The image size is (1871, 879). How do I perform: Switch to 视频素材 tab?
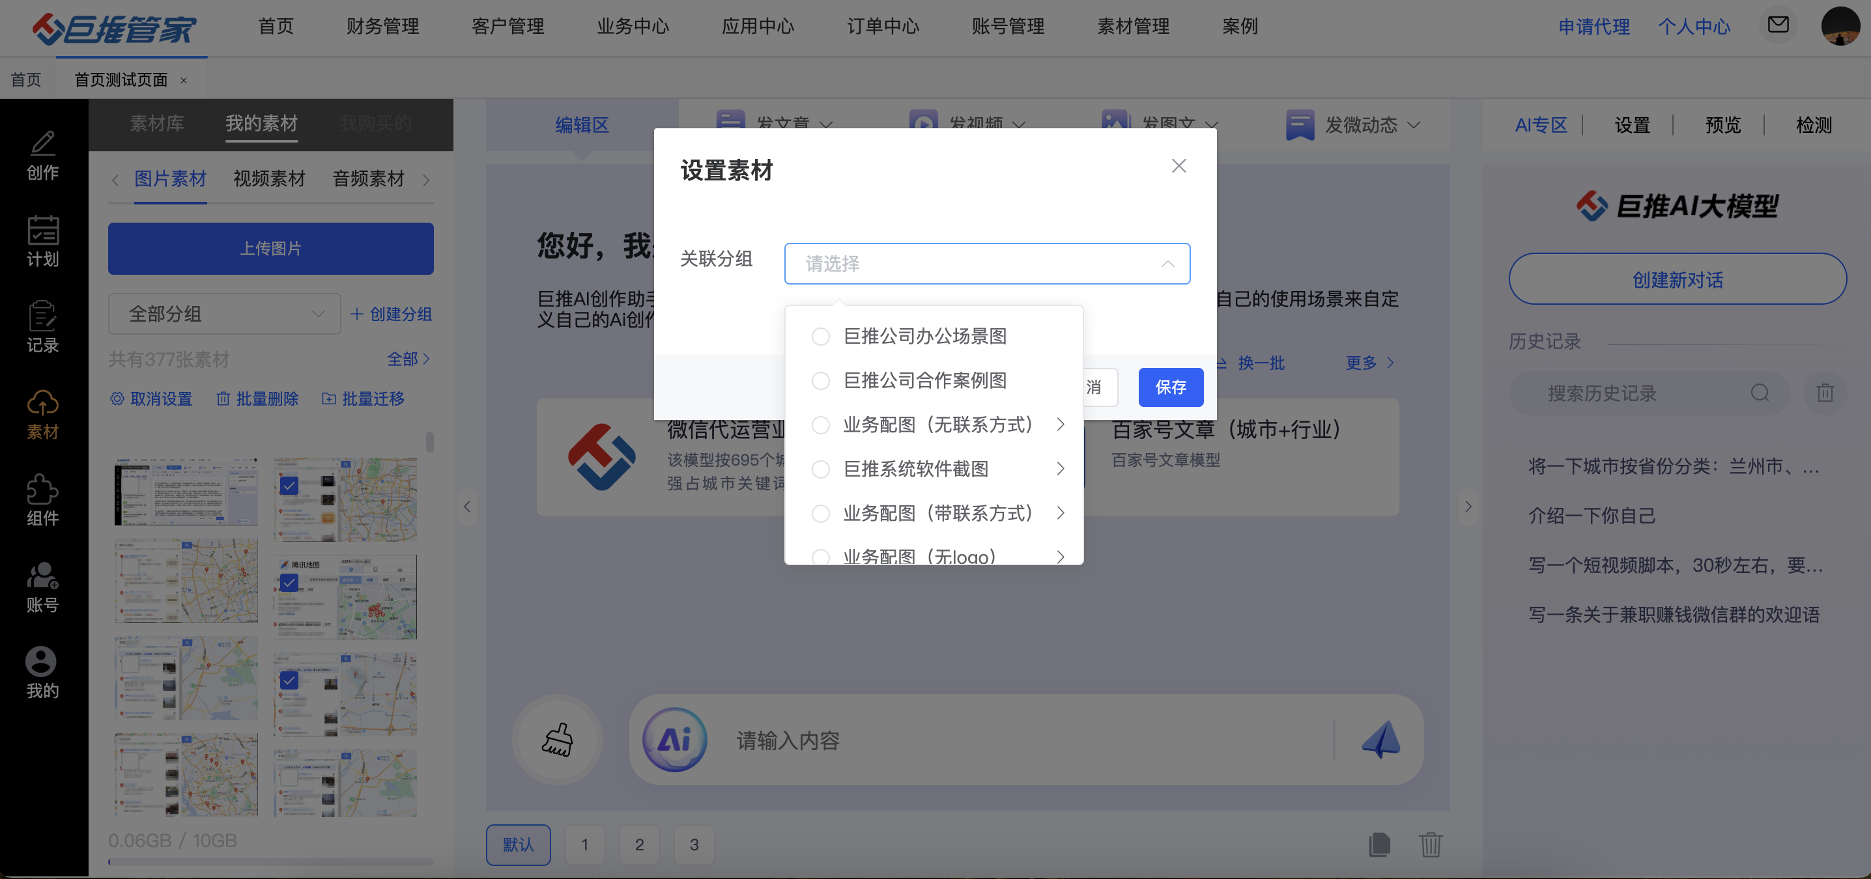(x=269, y=178)
